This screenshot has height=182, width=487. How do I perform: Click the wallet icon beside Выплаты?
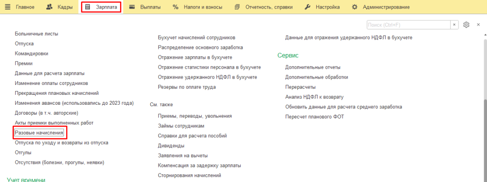point(132,7)
